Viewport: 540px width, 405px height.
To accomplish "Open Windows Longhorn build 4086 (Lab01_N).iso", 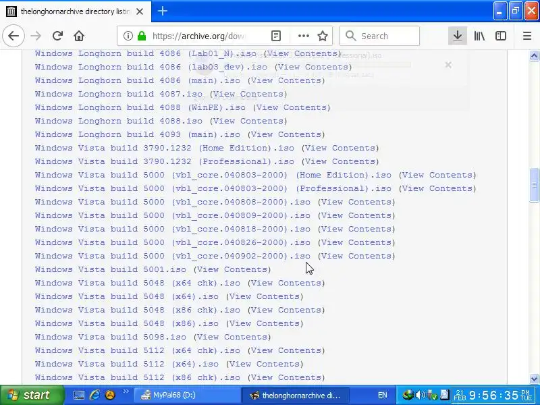I will tap(145, 53).
